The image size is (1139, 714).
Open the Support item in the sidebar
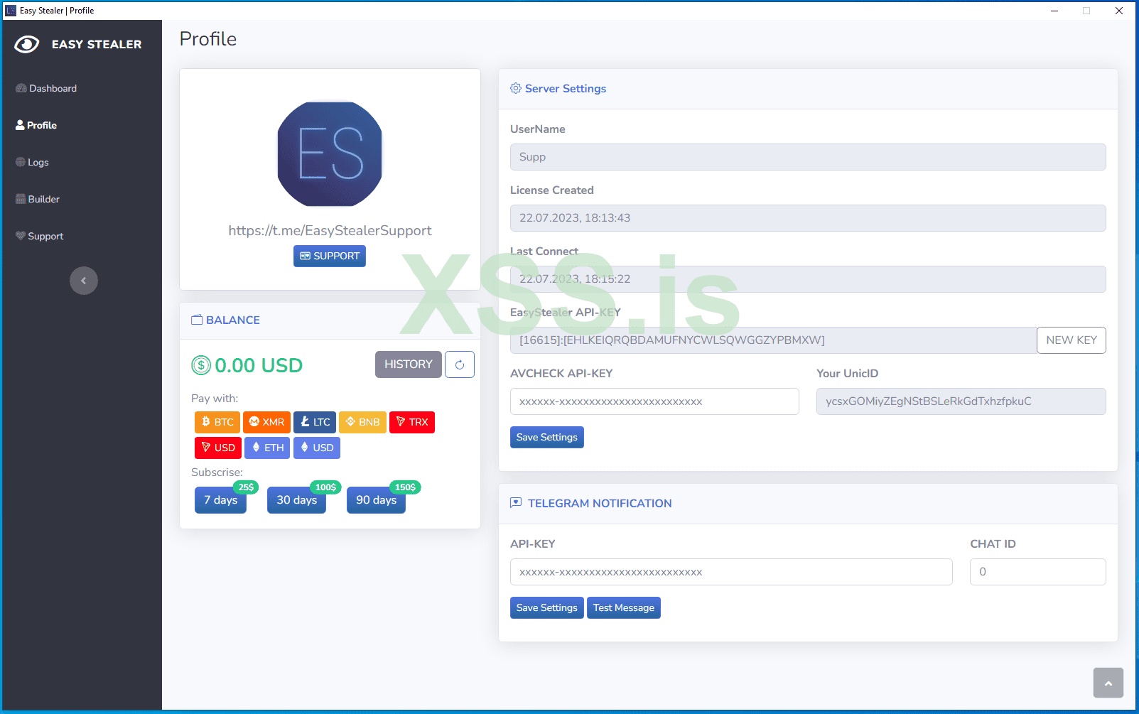(x=40, y=236)
